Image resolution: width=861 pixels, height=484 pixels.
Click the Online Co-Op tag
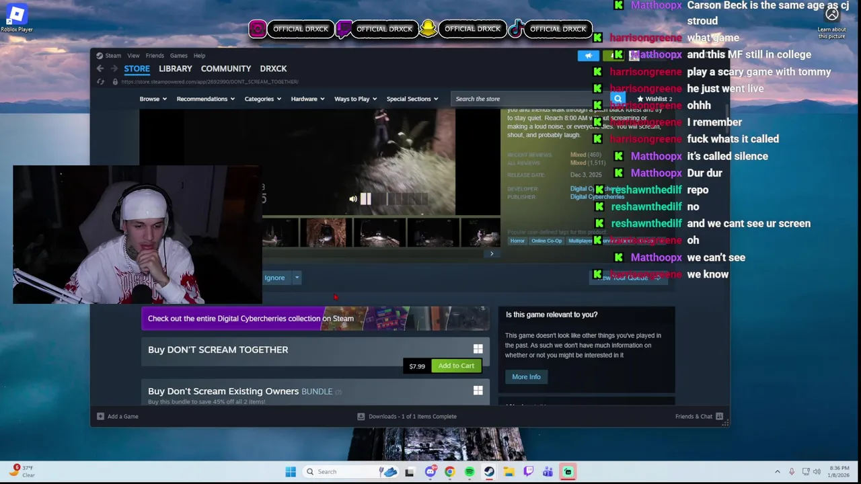tap(546, 241)
